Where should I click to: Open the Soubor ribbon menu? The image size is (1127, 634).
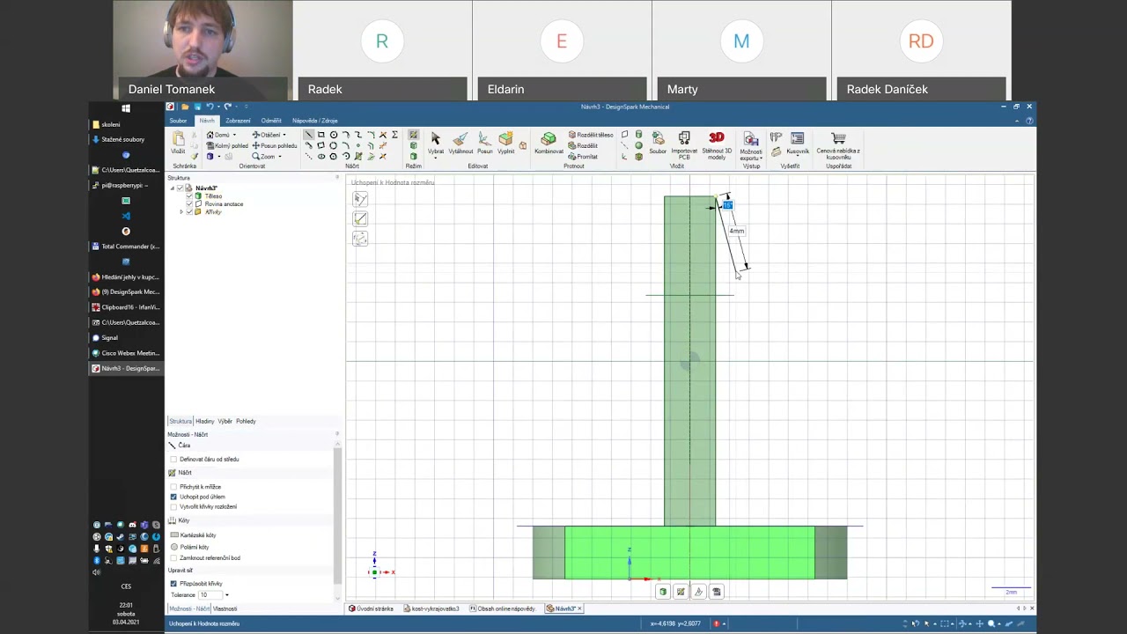click(x=179, y=121)
